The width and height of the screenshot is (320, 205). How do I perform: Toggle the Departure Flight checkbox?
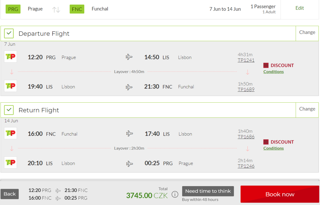pyautogui.click(x=9, y=34)
